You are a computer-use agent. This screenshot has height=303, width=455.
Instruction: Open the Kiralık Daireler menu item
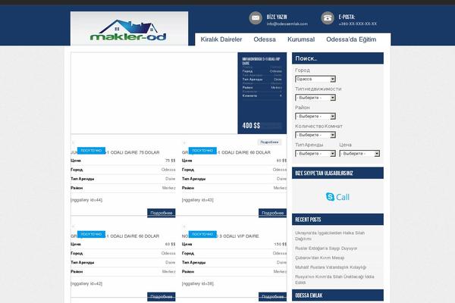[221, 39]
